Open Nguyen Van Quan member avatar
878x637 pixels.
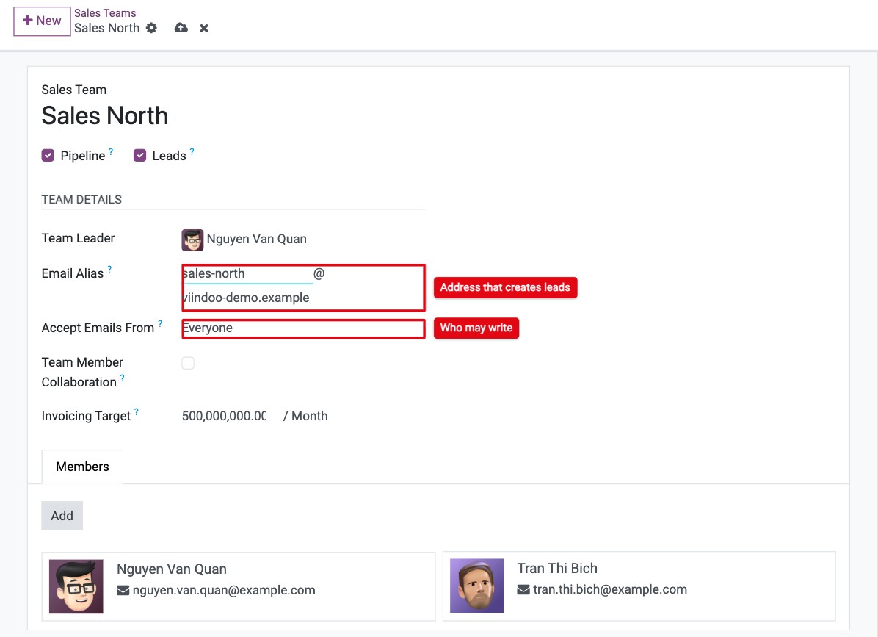[x=76, y=586]
